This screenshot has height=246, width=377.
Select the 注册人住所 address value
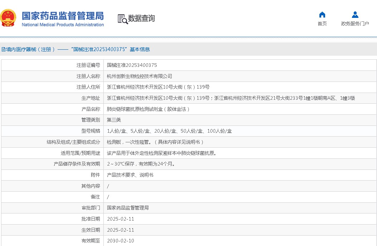pos(158,87)
